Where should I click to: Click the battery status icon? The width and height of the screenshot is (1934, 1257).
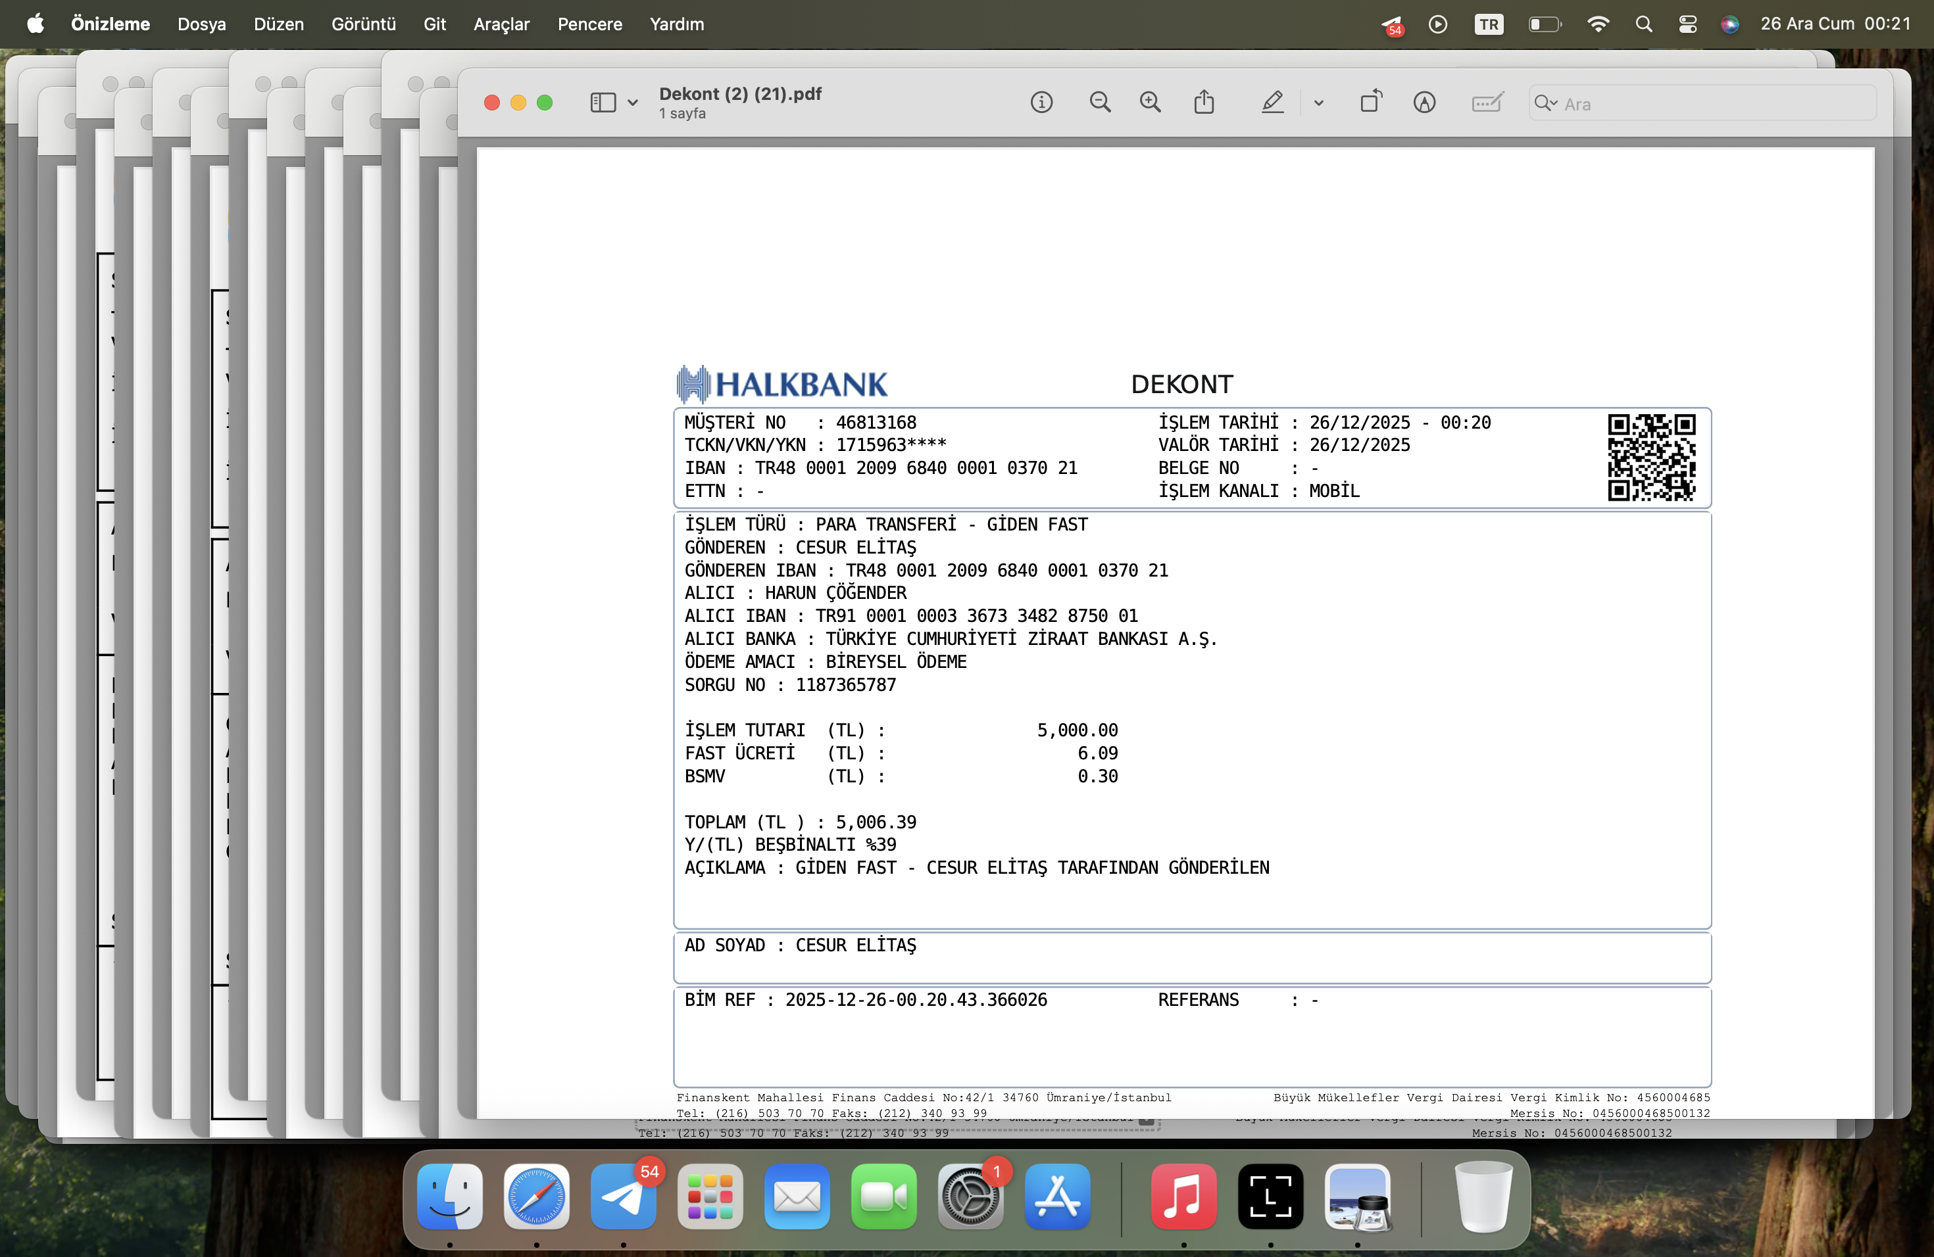pyautogui.click(x=1545, y=24)
